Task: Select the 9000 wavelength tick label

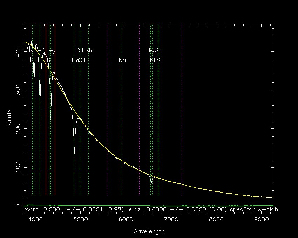Action: [262, 219]
